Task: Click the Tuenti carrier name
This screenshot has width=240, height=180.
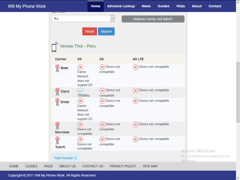Action: click(x=60, y=147)
